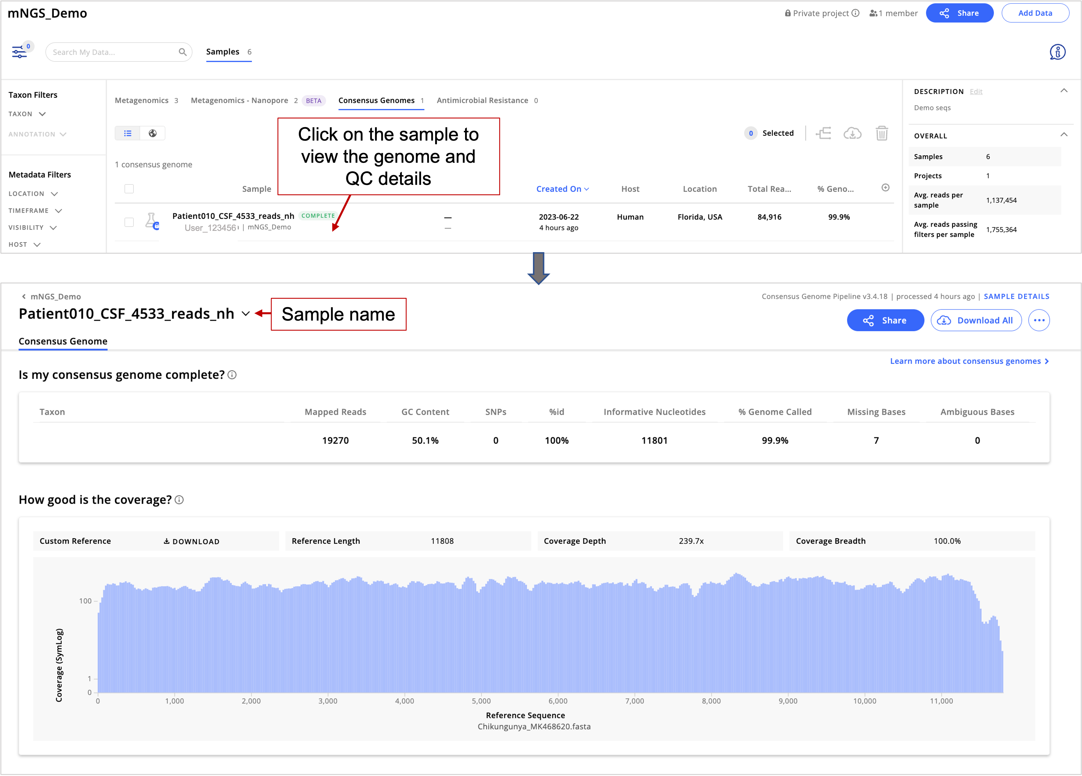
Task: Click the search magnifier icon
Action: (x=182, y=52)
